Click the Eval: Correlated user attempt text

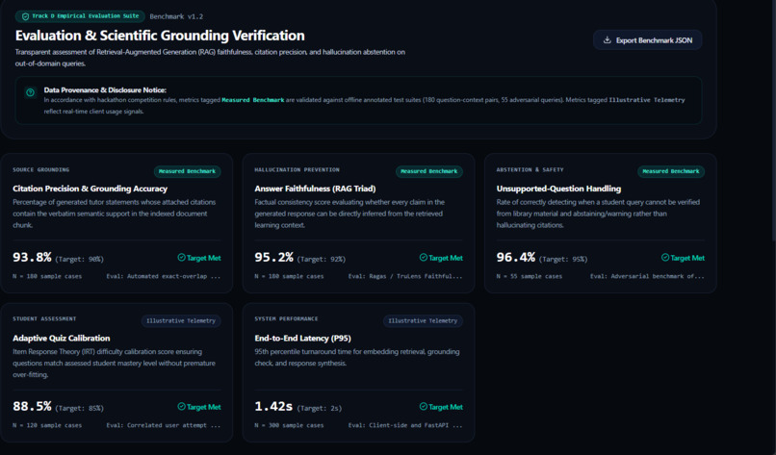click(x=164, y=425)
